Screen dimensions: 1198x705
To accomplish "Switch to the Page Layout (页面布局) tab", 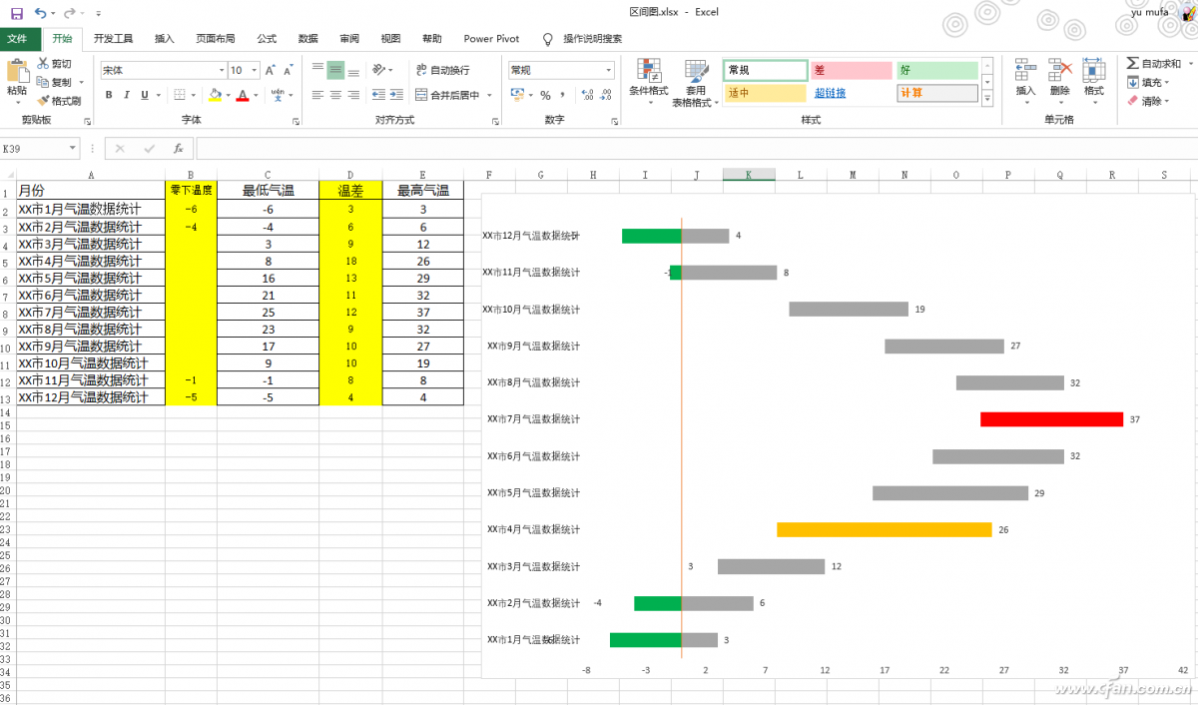I will (x=215, y=39).
